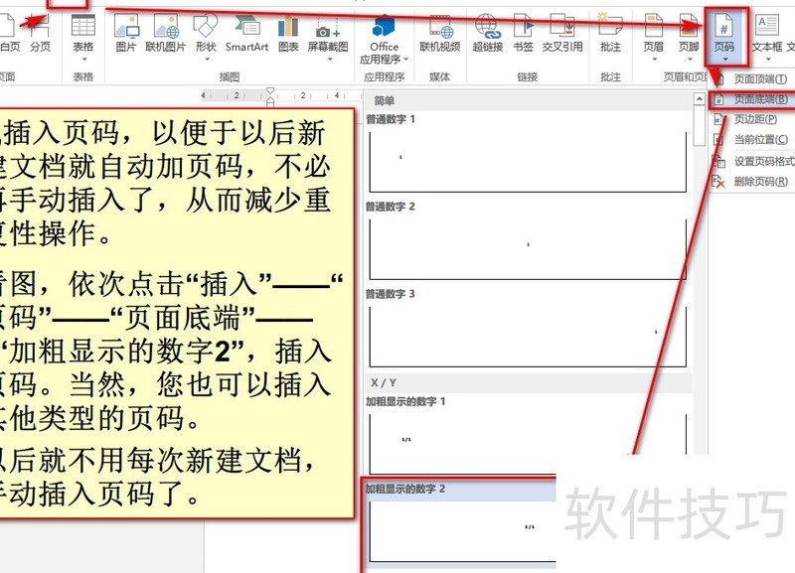This screenshot has height=573, width=795.
Task: Click the page number gallery scrollbar thumb
Action: point(700,125)
